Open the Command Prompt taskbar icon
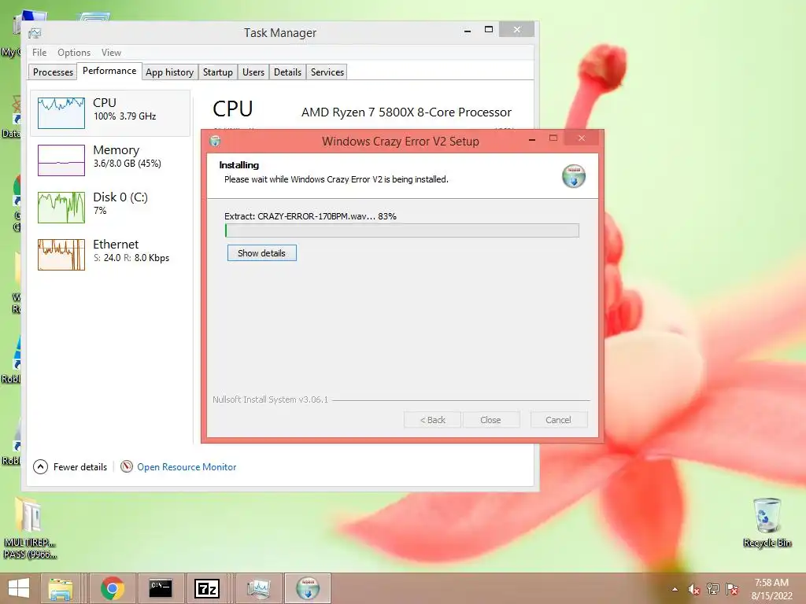The height and width of the screenshot is (604, 806). (x=161, y=588)
